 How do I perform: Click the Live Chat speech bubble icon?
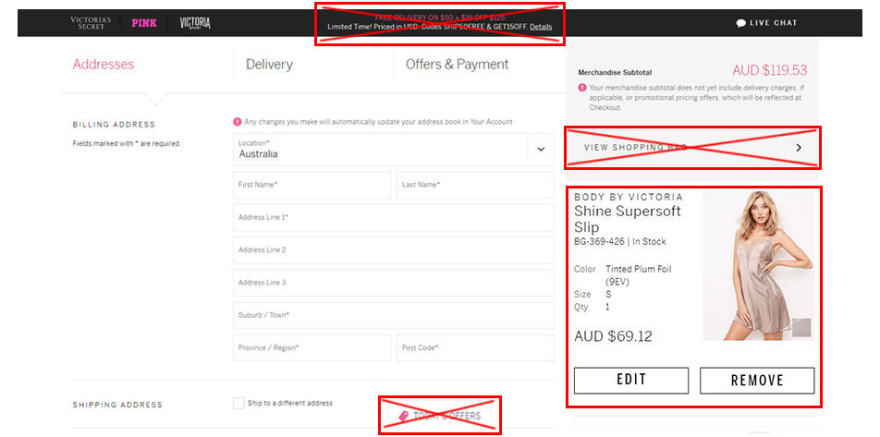coord(740,23)
